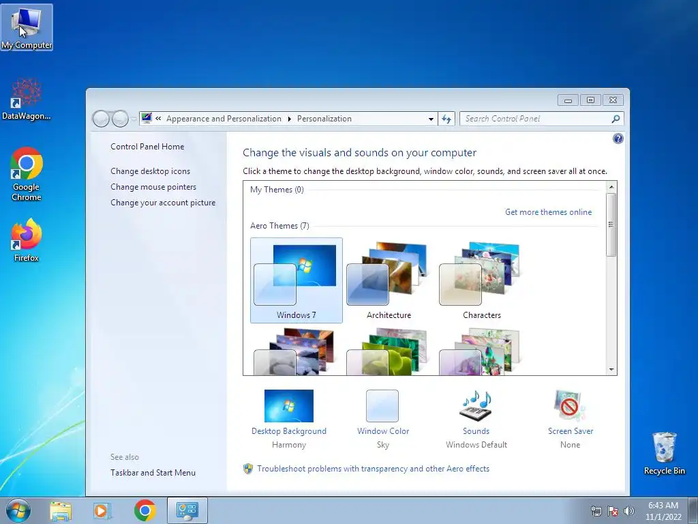Select the Firefox desktop shortcut
698x524 pixels.
27,239
